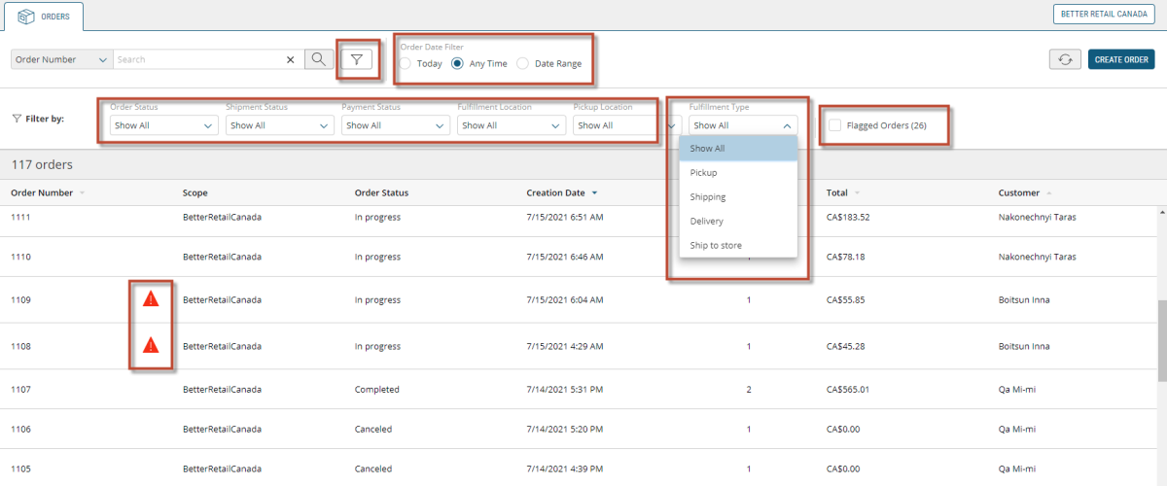Clear the search field with X icon
The image size is (1167, 486).
click(290, 59)
